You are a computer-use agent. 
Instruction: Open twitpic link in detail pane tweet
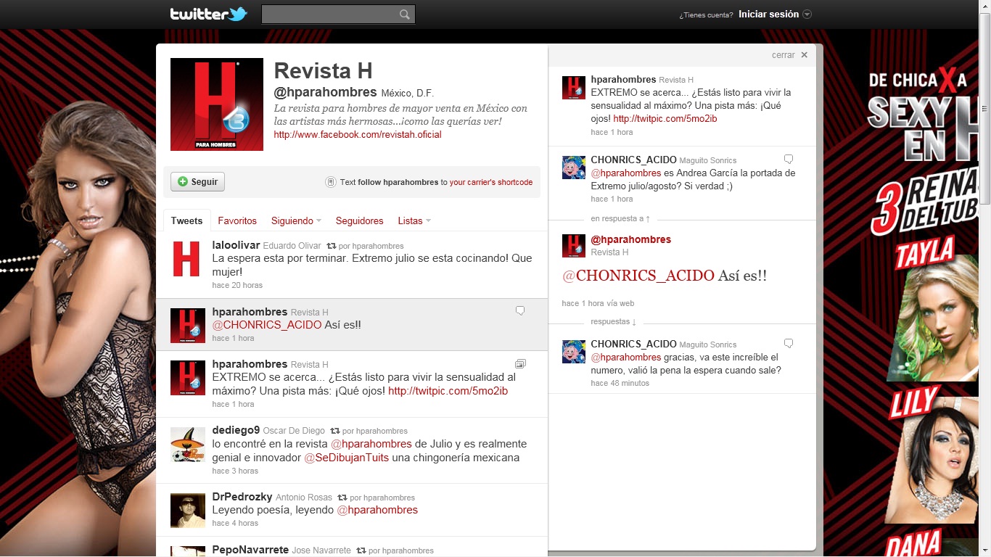click(665, 118)
